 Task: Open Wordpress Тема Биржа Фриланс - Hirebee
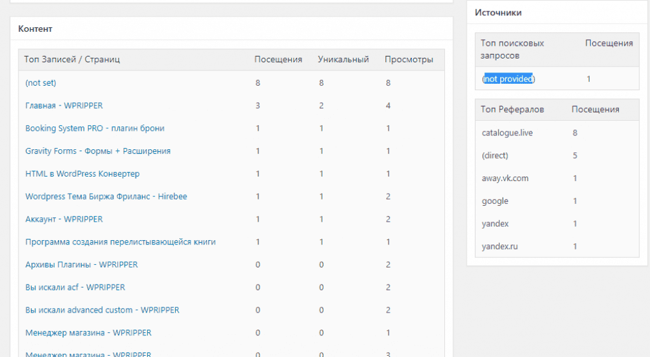106,196
